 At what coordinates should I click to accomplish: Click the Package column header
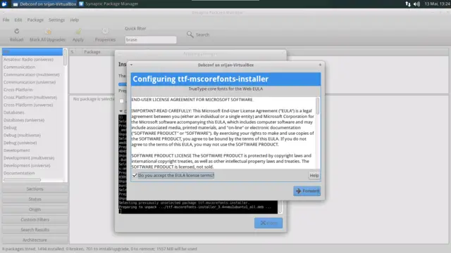92,52
